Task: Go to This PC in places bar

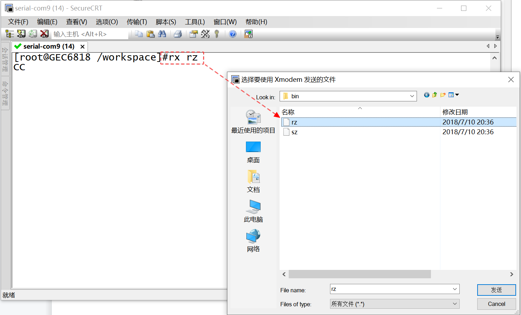Action: click(x=253, y=211)
